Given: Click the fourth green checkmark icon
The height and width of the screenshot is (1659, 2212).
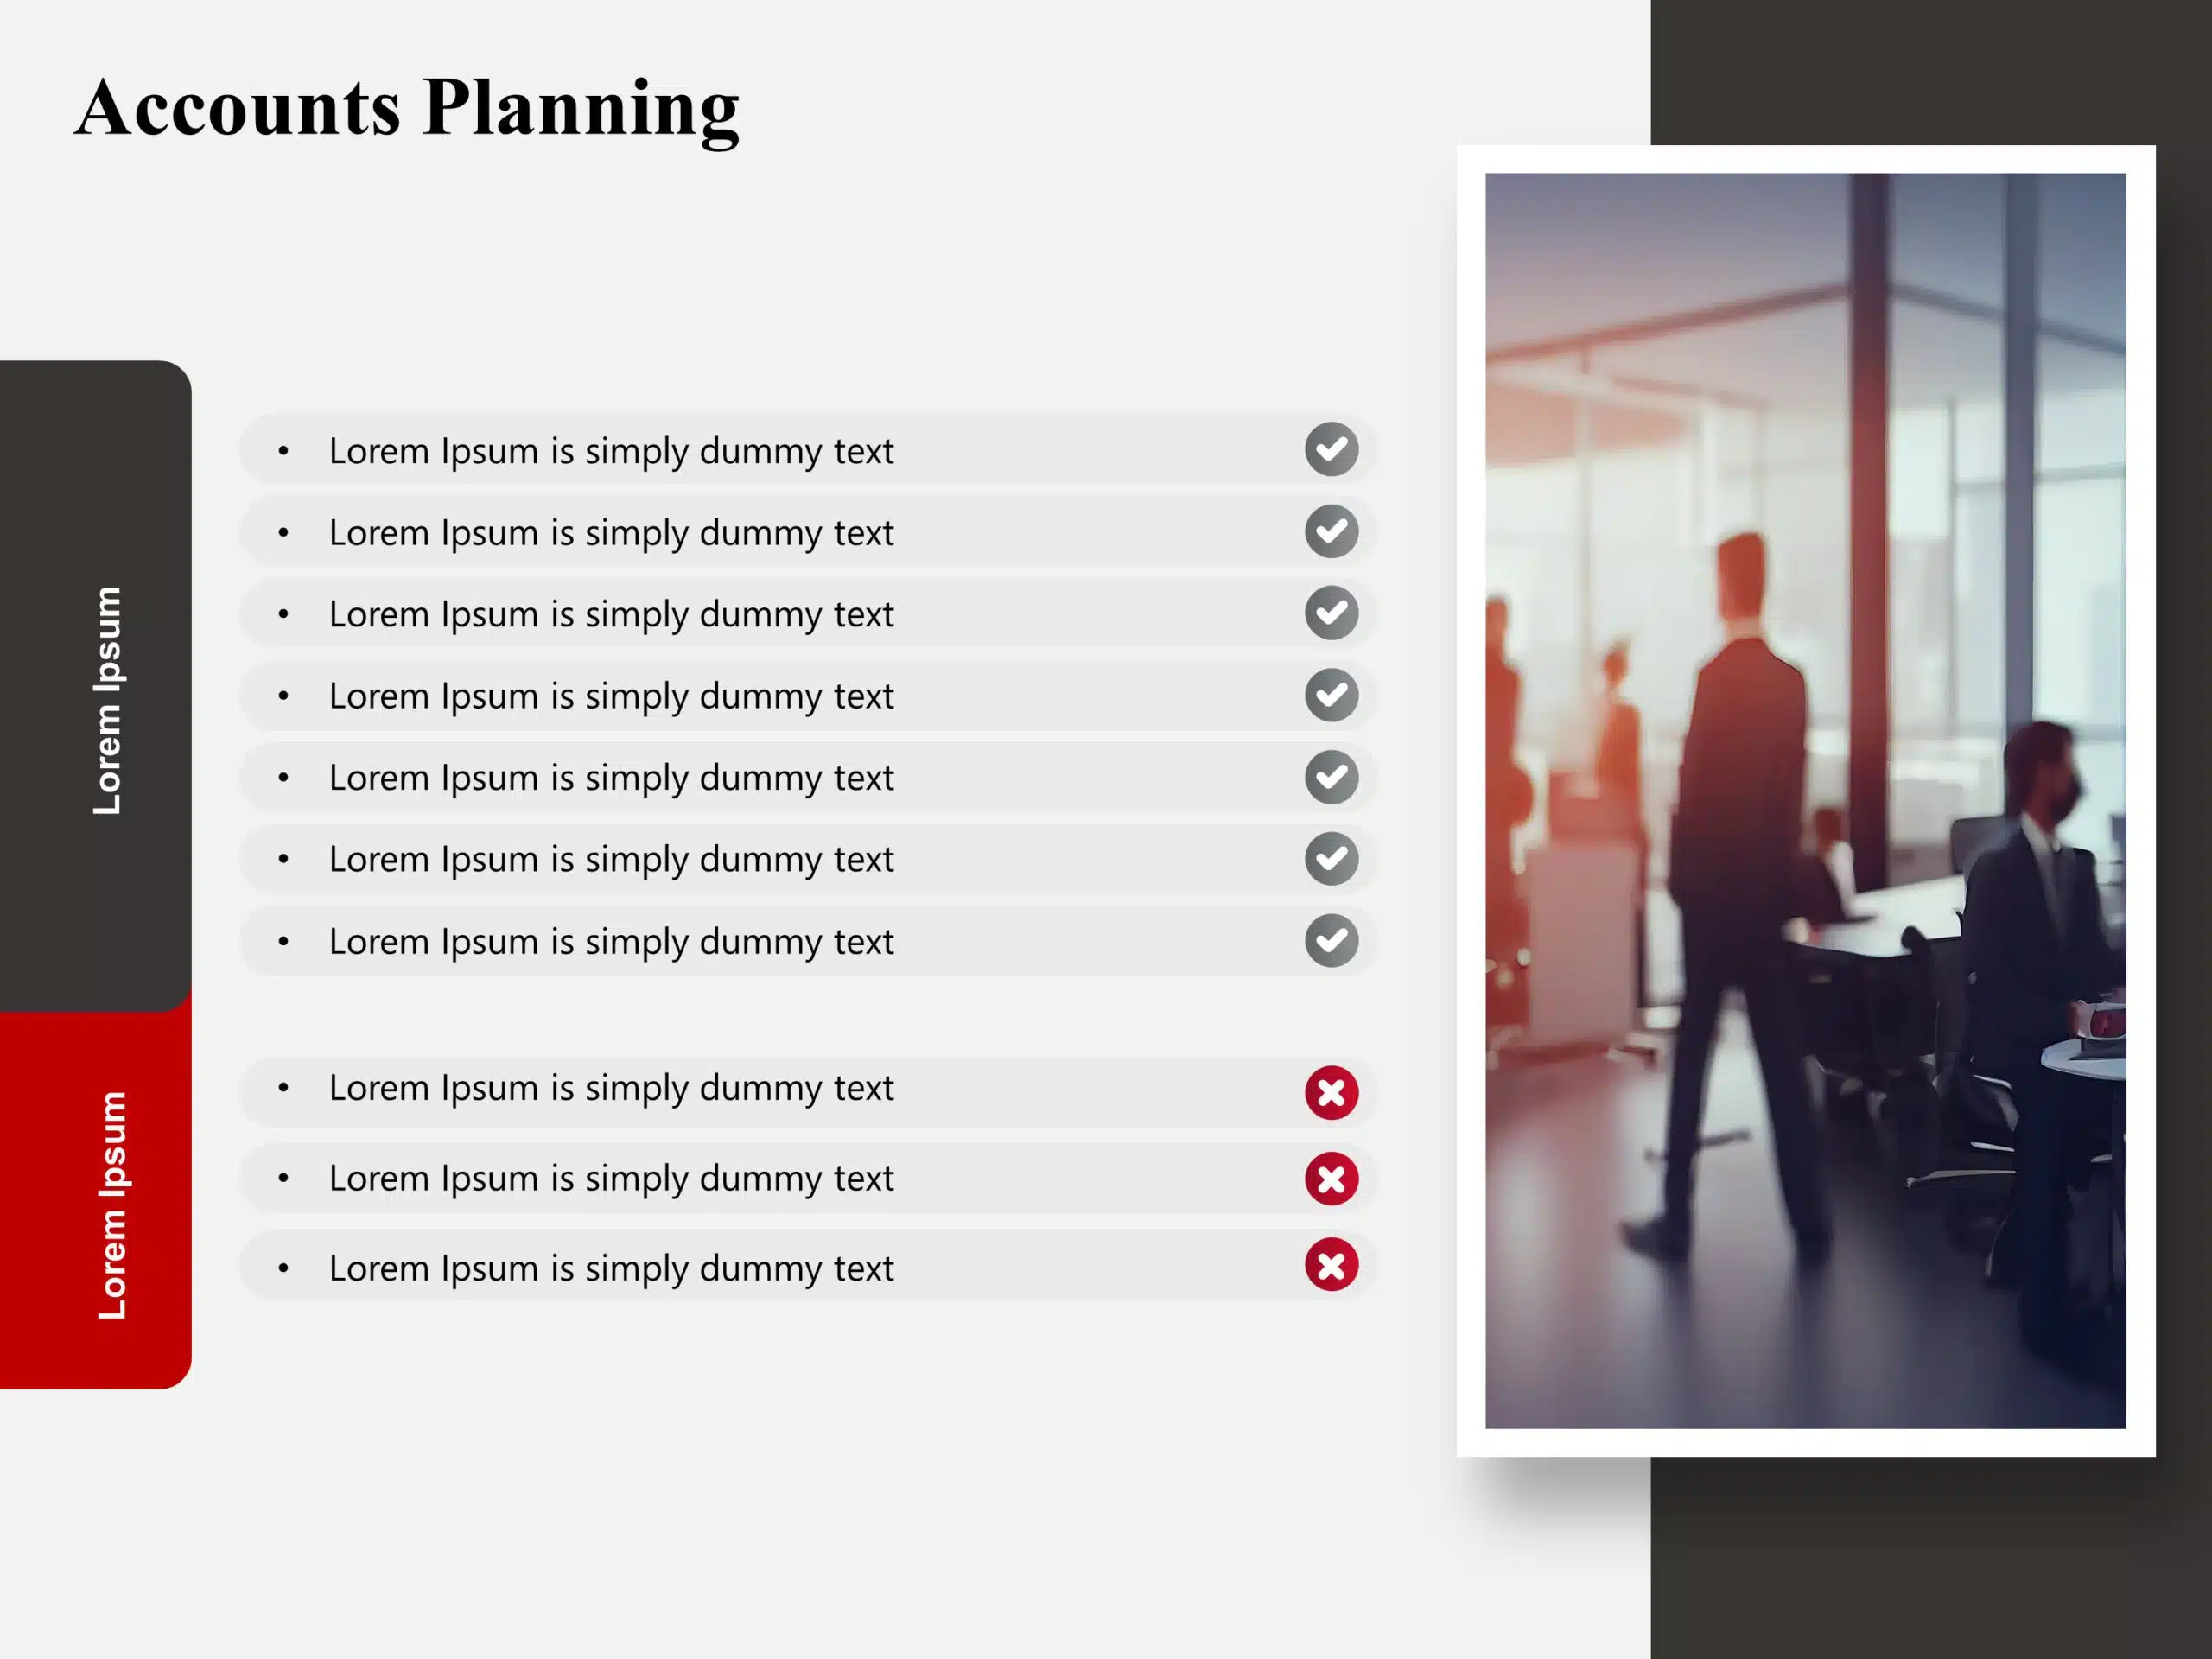Looking at the screenshot, I should tap(1331, 692).
